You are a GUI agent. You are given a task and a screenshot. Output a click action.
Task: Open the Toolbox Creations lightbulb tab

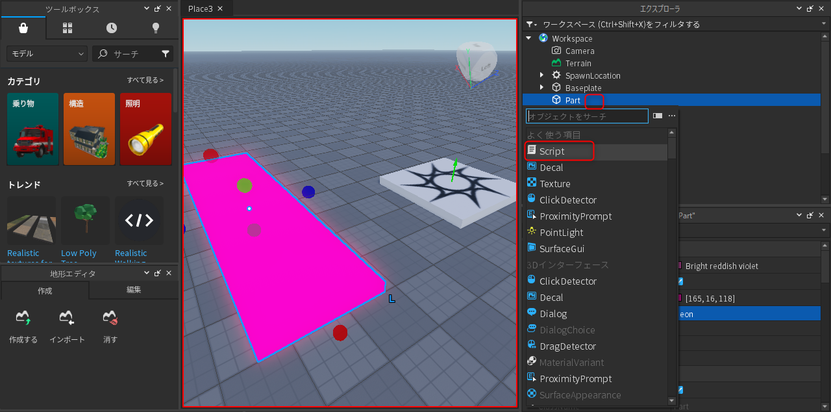[x=156, y=28]
